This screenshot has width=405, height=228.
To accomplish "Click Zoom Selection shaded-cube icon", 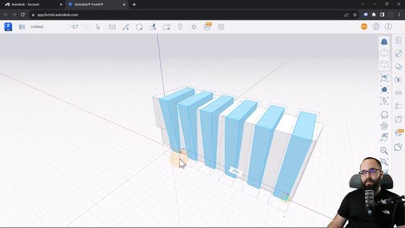I will coord(384,89).
